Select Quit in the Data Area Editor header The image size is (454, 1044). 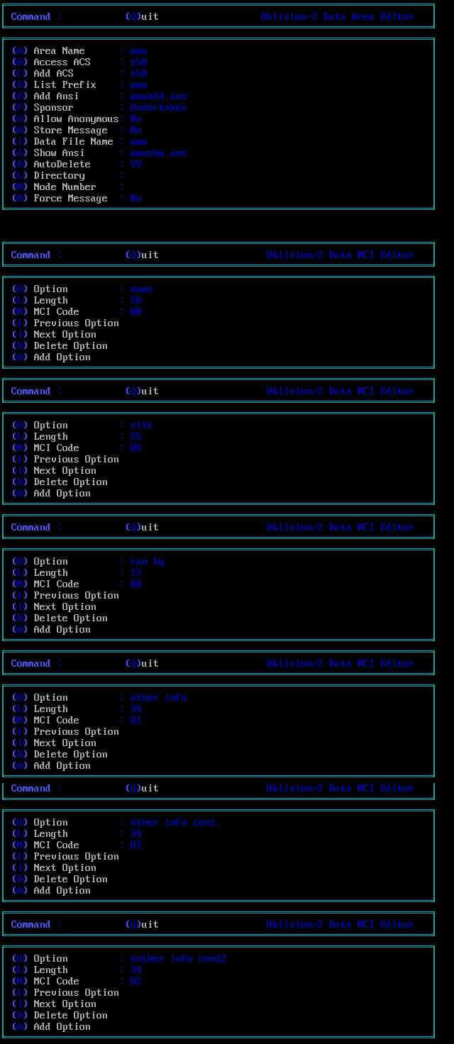[x=142, y=16]
